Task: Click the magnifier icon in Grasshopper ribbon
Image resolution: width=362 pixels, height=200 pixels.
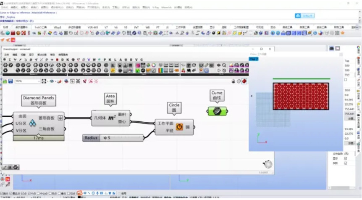Action: 224,66
